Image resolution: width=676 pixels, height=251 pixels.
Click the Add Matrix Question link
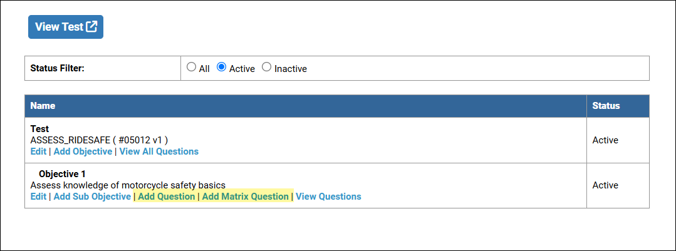pyautogui.click(x=245, y=197)
